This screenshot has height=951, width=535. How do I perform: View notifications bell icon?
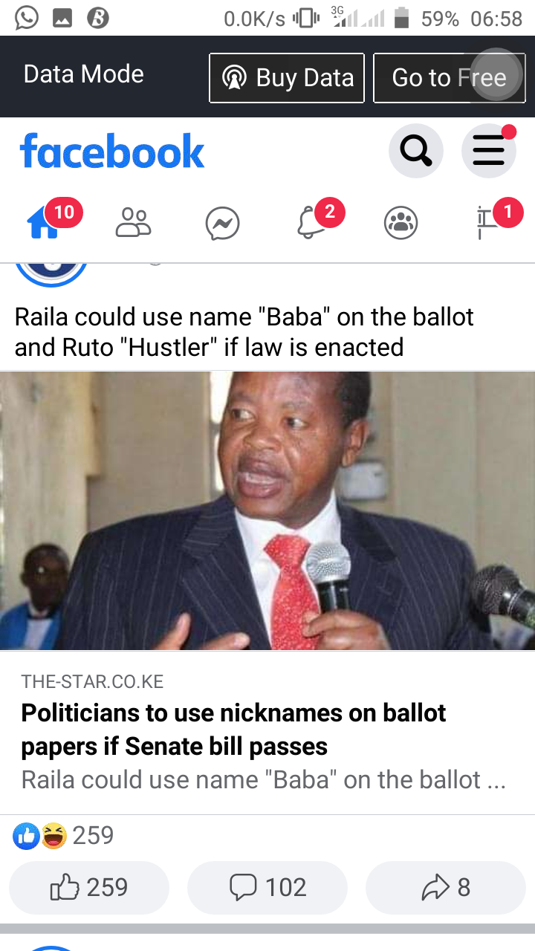point(312,223)
